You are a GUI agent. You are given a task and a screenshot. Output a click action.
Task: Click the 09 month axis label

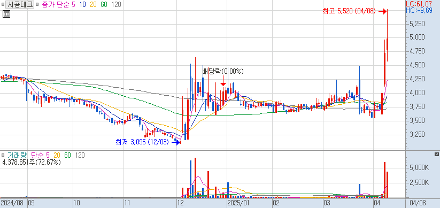coord(32,203)
